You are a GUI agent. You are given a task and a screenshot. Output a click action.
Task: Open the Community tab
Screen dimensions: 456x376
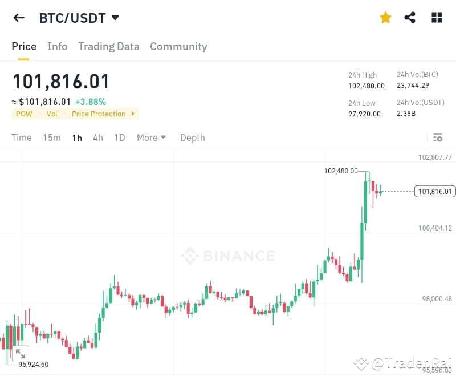pos(178,47)
